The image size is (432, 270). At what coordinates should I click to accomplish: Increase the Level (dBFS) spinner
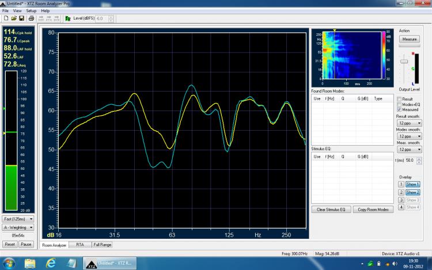click(x=111, y=17)
